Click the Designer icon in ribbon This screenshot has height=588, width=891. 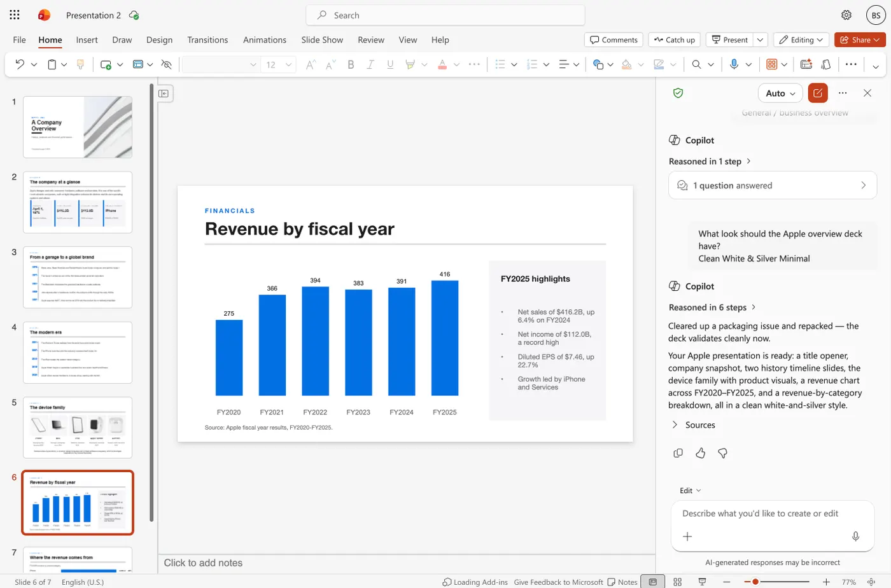[806, 64]
